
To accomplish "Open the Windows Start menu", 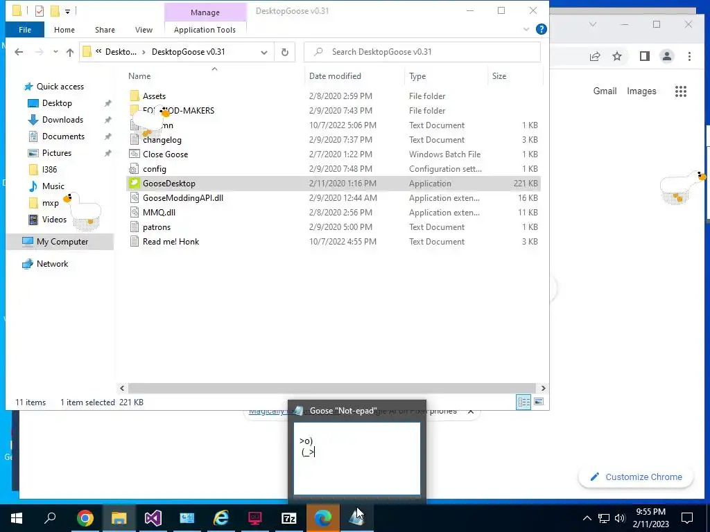I will pyautogui.click(x=17, y=518).
